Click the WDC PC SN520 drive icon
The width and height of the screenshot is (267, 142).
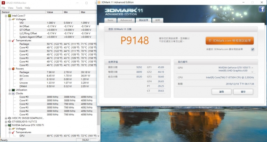[x=10, y=118]
